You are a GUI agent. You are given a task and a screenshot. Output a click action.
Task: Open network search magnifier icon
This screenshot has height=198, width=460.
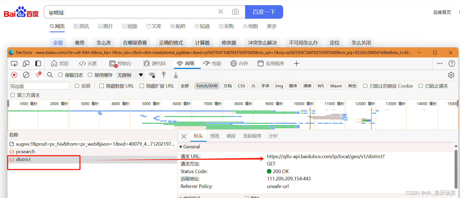coord(50,75)
